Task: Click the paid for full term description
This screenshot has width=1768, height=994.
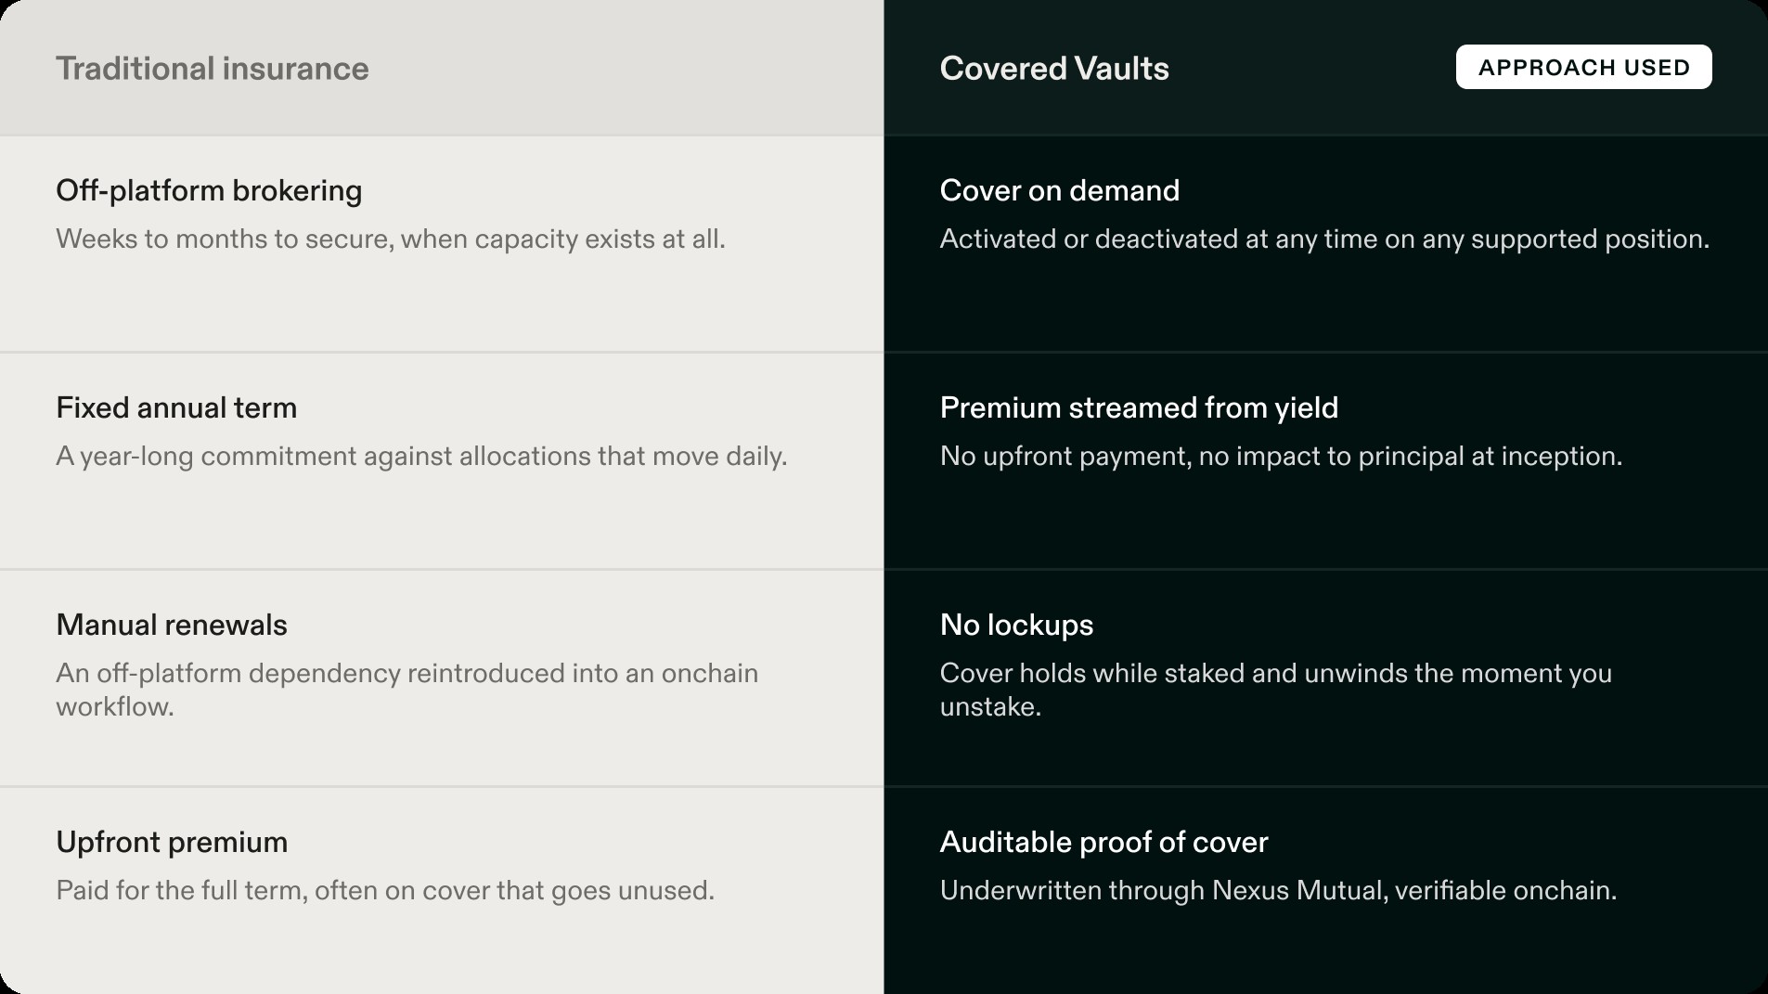Action: 385,890
